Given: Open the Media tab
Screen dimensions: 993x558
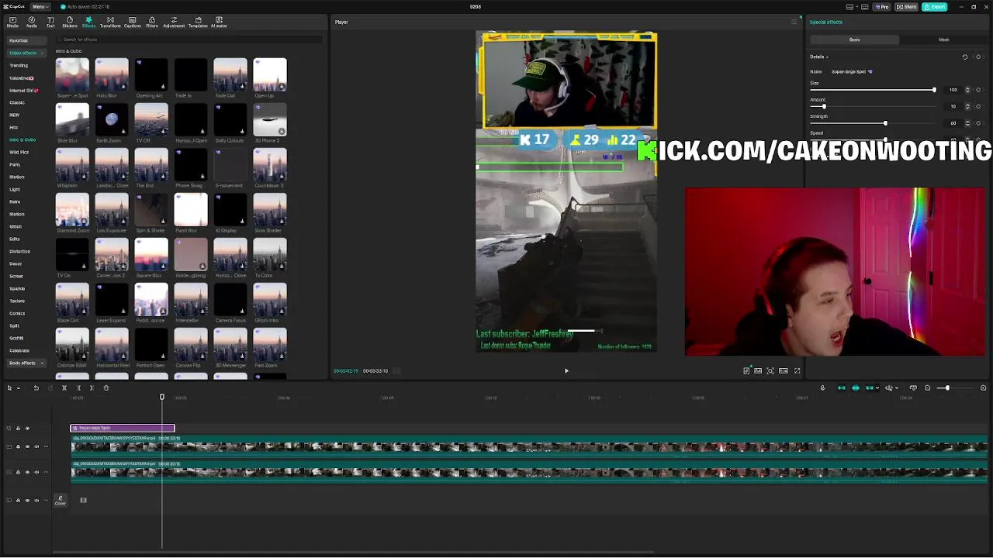Looking at the screenshot, I should tap(12, 22).
